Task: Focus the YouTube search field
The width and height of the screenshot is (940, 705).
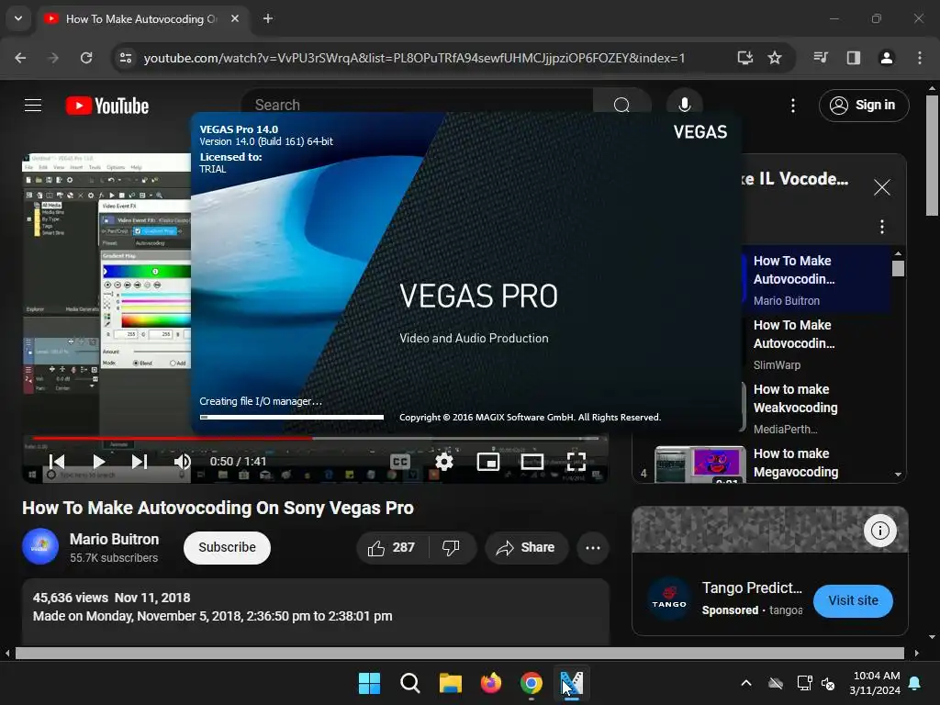Action: pyautogui.click(x=420, y=105)
